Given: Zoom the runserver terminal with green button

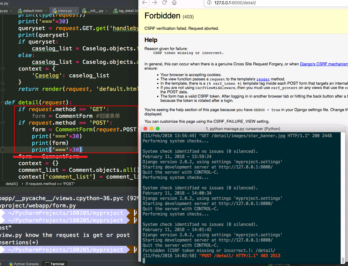Looking at the screenshot, I should (x=158, y=128).
